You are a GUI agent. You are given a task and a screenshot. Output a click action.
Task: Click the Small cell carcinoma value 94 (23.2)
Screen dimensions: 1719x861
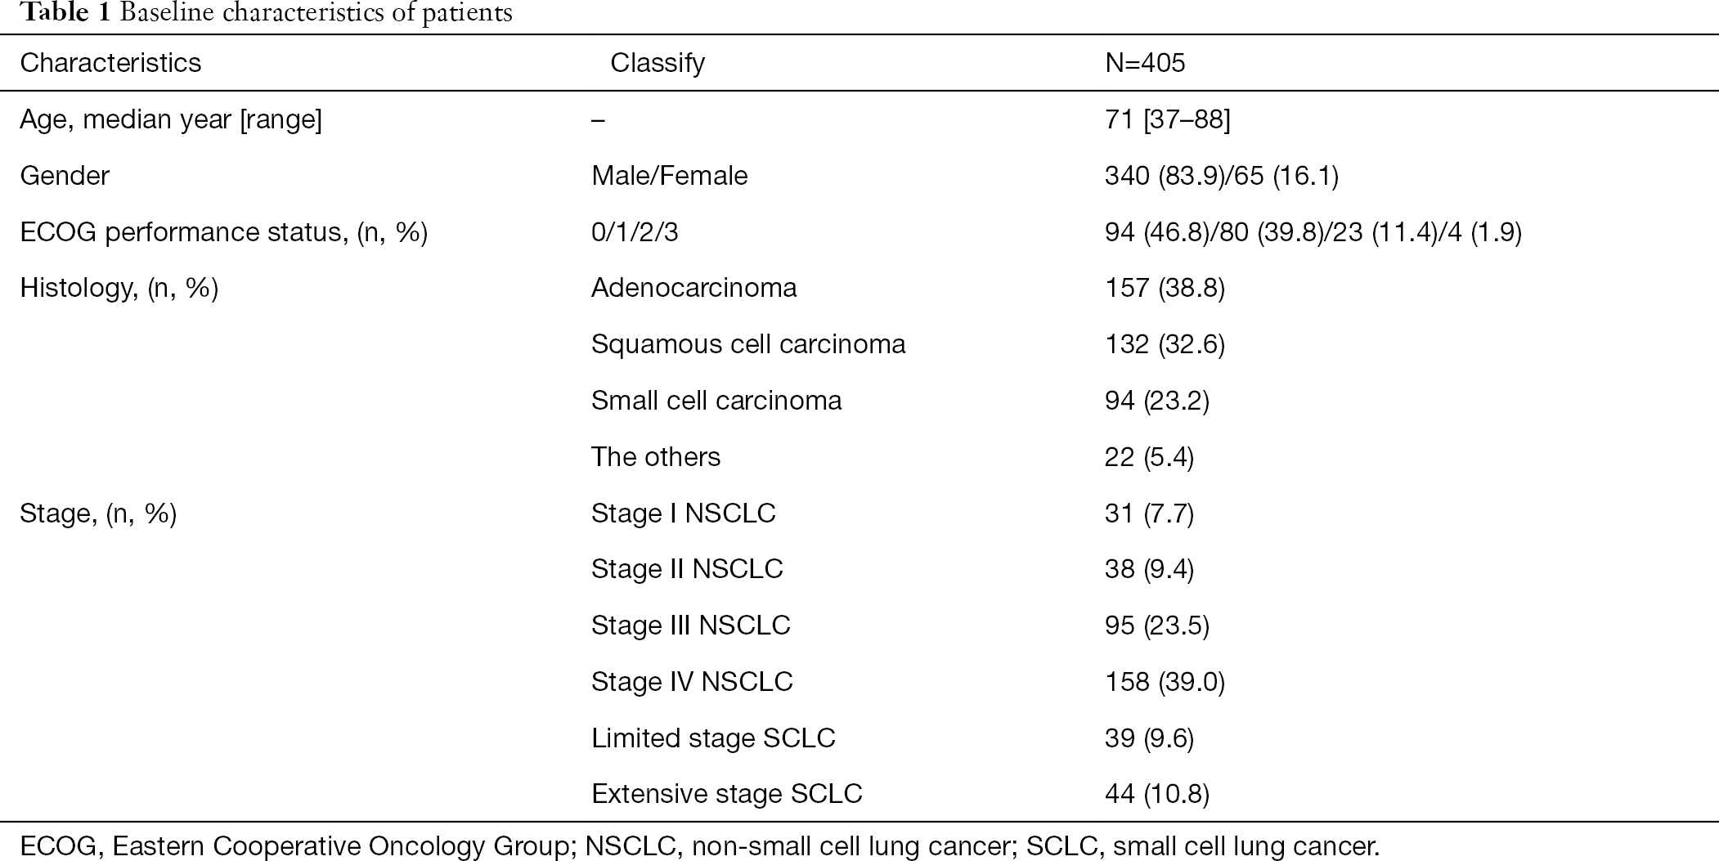pyautogui.click(x=1157, y=401)
